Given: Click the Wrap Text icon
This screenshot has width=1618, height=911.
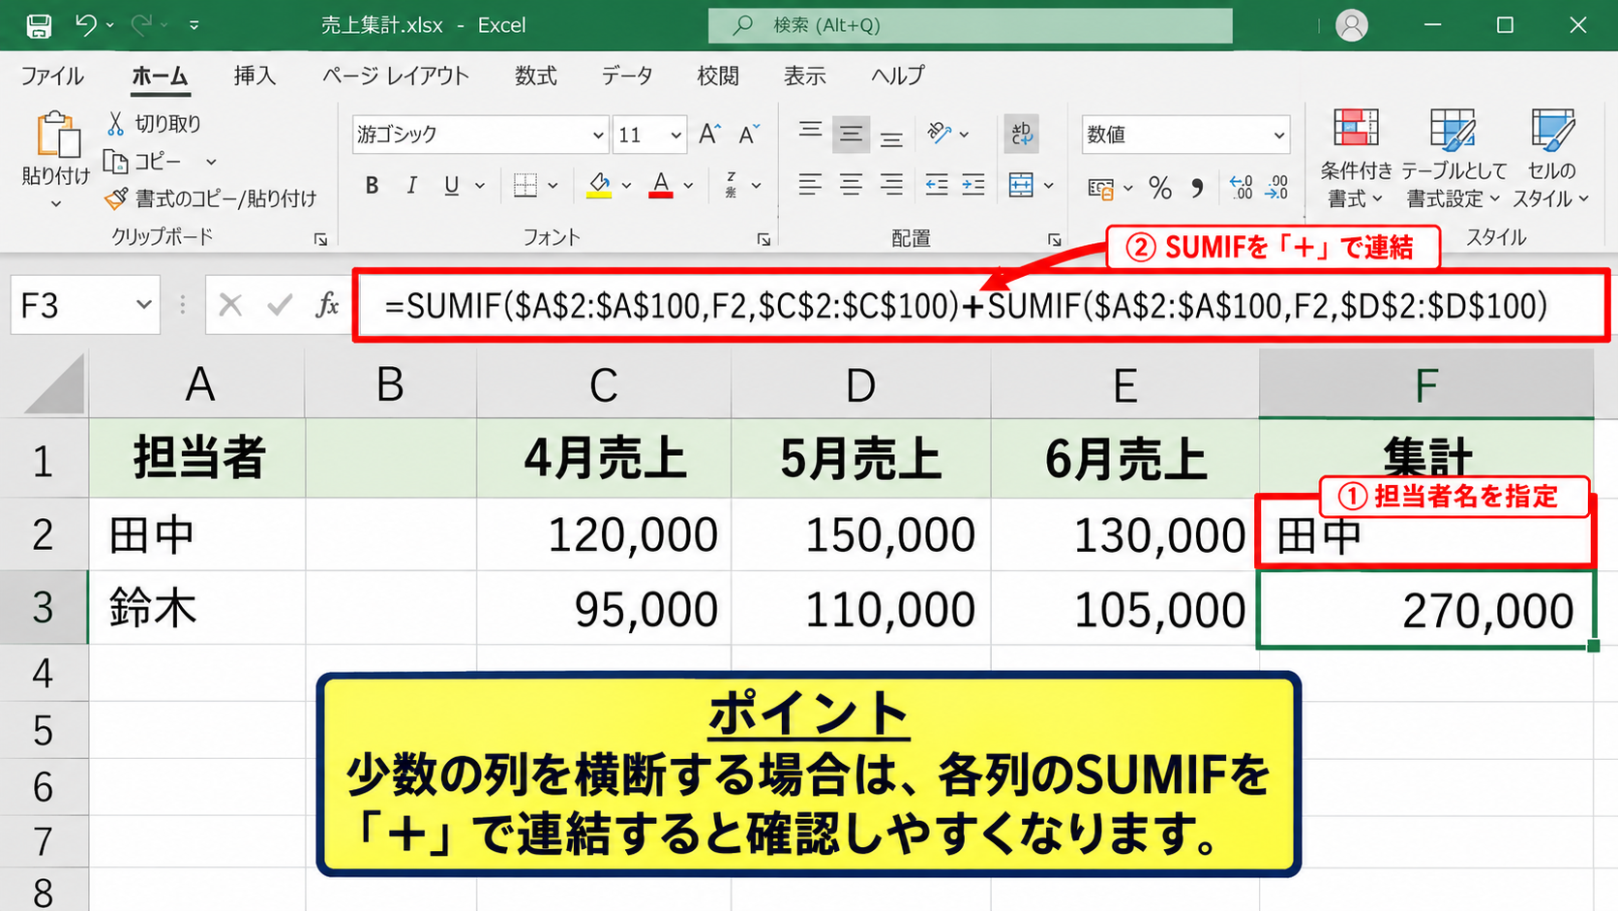Looking at the screenshot, I should coord(1022,134).
